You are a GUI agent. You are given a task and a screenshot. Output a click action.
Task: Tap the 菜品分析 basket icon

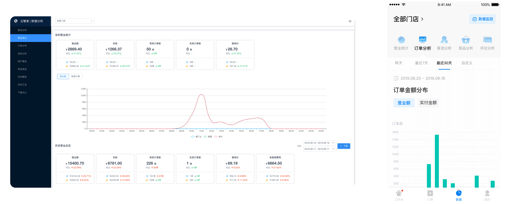pos(466,40)
